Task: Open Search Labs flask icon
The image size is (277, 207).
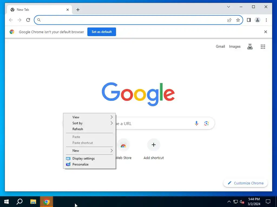Action: pyautogui.click(x=250, y=46)
